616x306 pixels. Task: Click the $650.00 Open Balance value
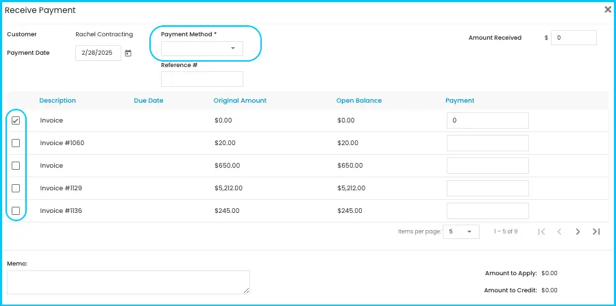click(x=350, y=166)
